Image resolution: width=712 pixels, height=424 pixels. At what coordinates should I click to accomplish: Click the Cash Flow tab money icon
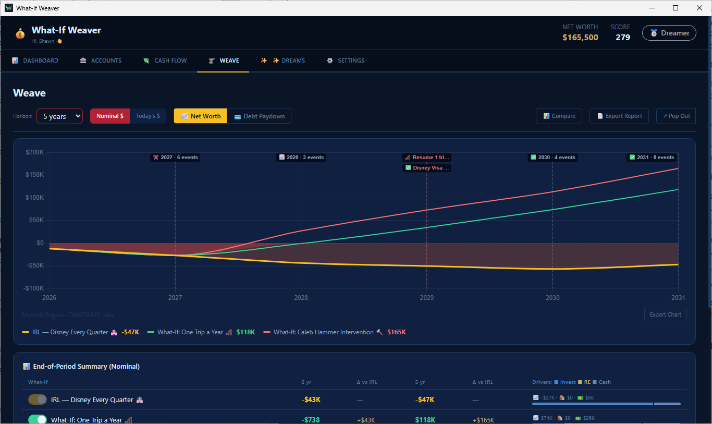(x=146, y=60)
